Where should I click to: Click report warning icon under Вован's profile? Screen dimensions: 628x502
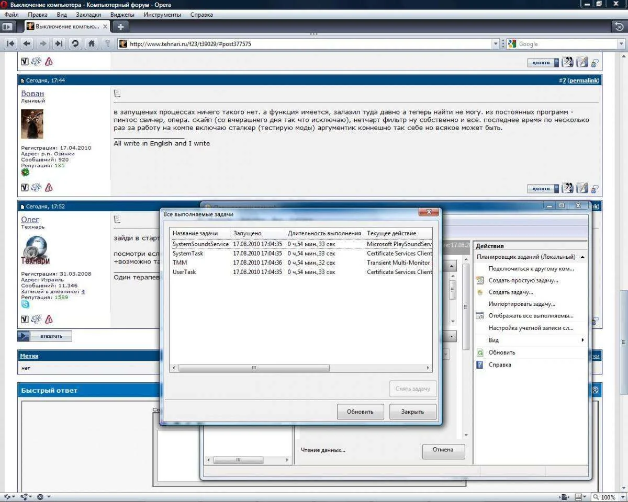[x=49, y=187]
